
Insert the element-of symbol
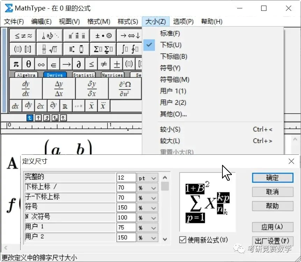pyautogui.click(x=53, y=64)
